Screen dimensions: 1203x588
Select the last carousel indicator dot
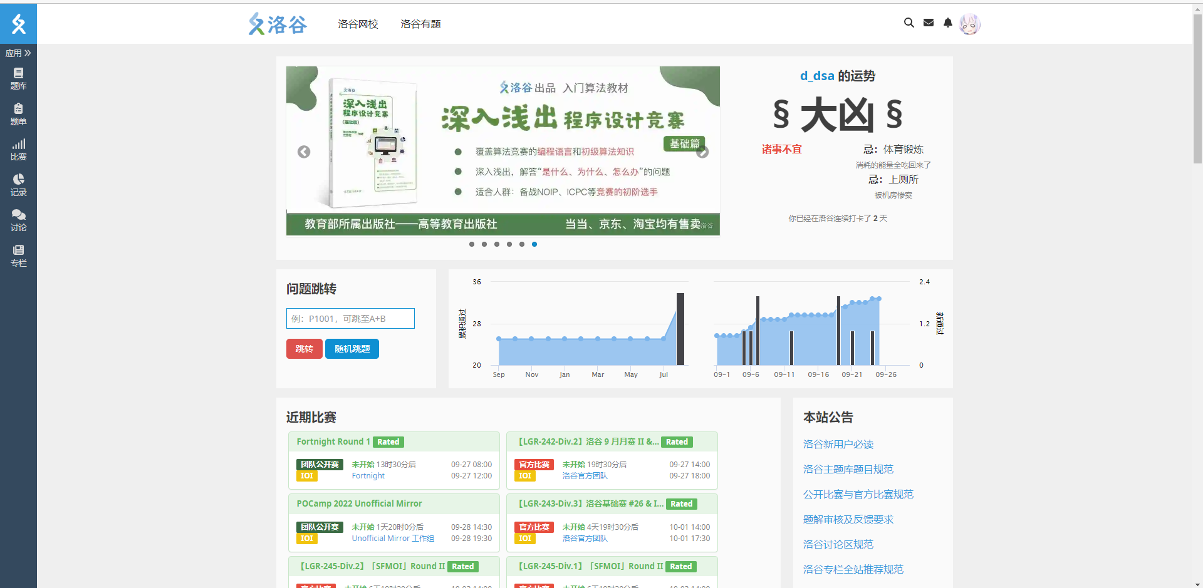click(534, 244)
